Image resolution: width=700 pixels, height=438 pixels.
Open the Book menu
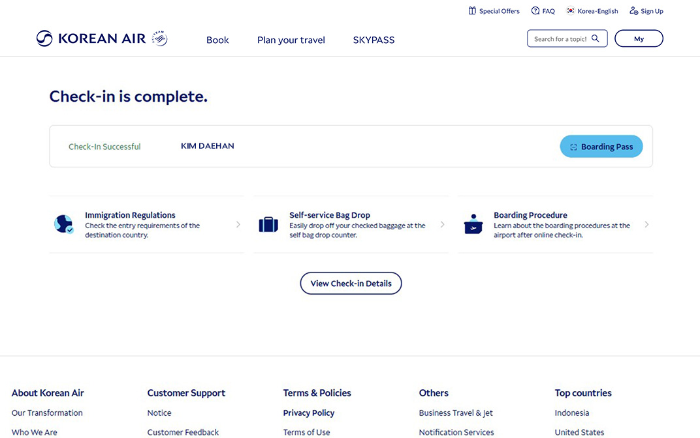point(217,40)
